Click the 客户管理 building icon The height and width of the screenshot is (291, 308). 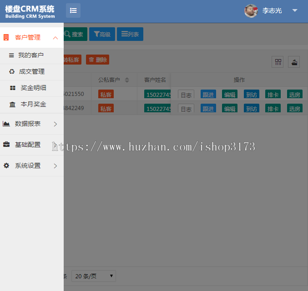pyautogui.click(x=6, y=38)
